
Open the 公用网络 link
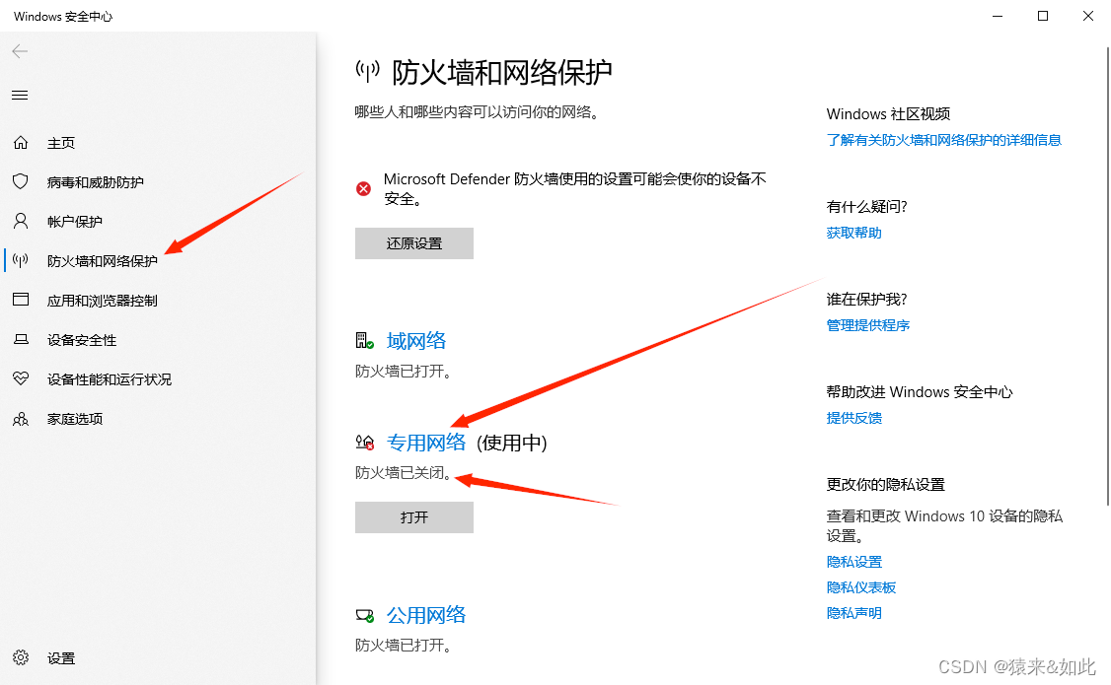426,615
